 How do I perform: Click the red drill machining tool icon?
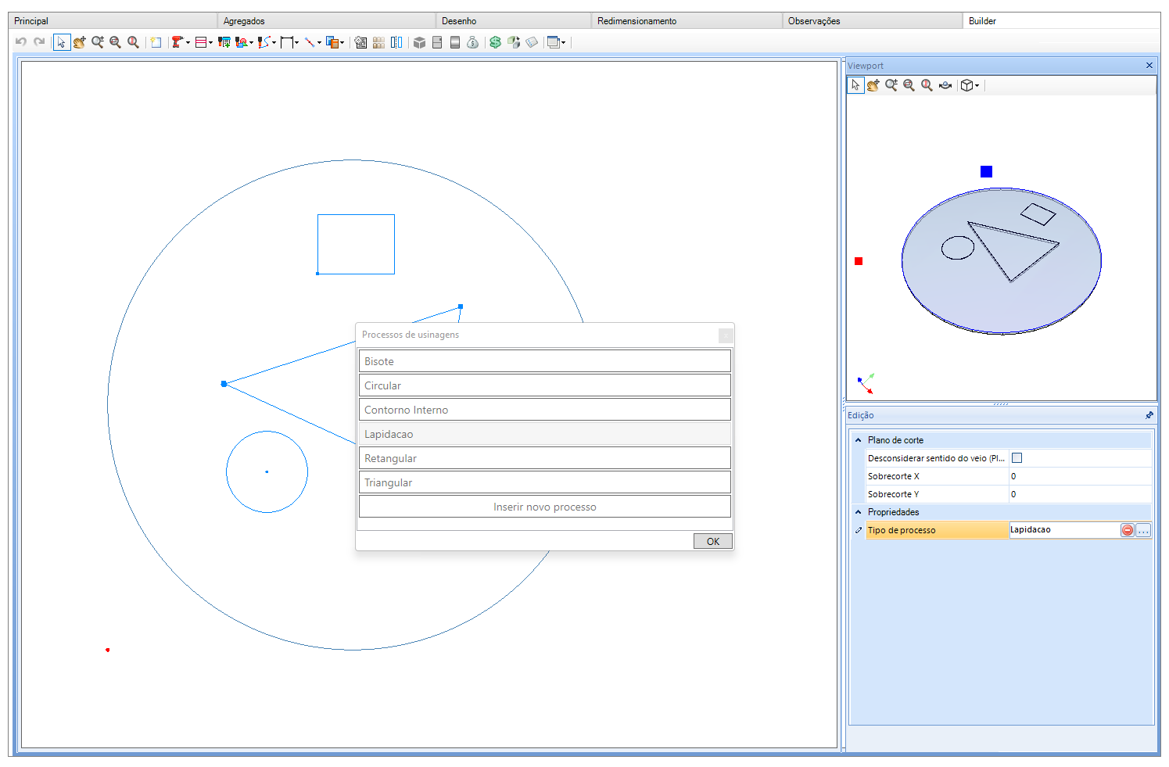[178, 42]
